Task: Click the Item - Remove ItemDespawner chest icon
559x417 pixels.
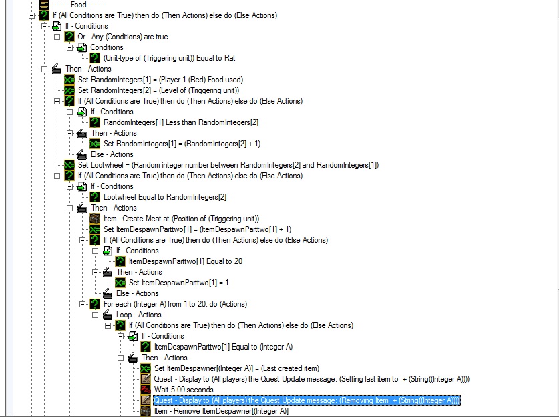Action: [x=146, y=411]
